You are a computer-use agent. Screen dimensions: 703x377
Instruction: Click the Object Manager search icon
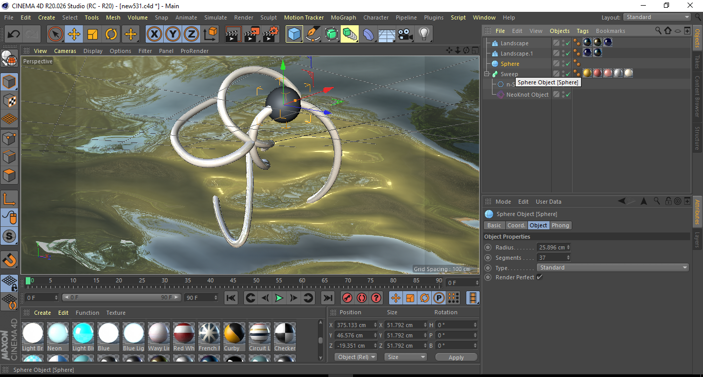[x=658, y=31]
